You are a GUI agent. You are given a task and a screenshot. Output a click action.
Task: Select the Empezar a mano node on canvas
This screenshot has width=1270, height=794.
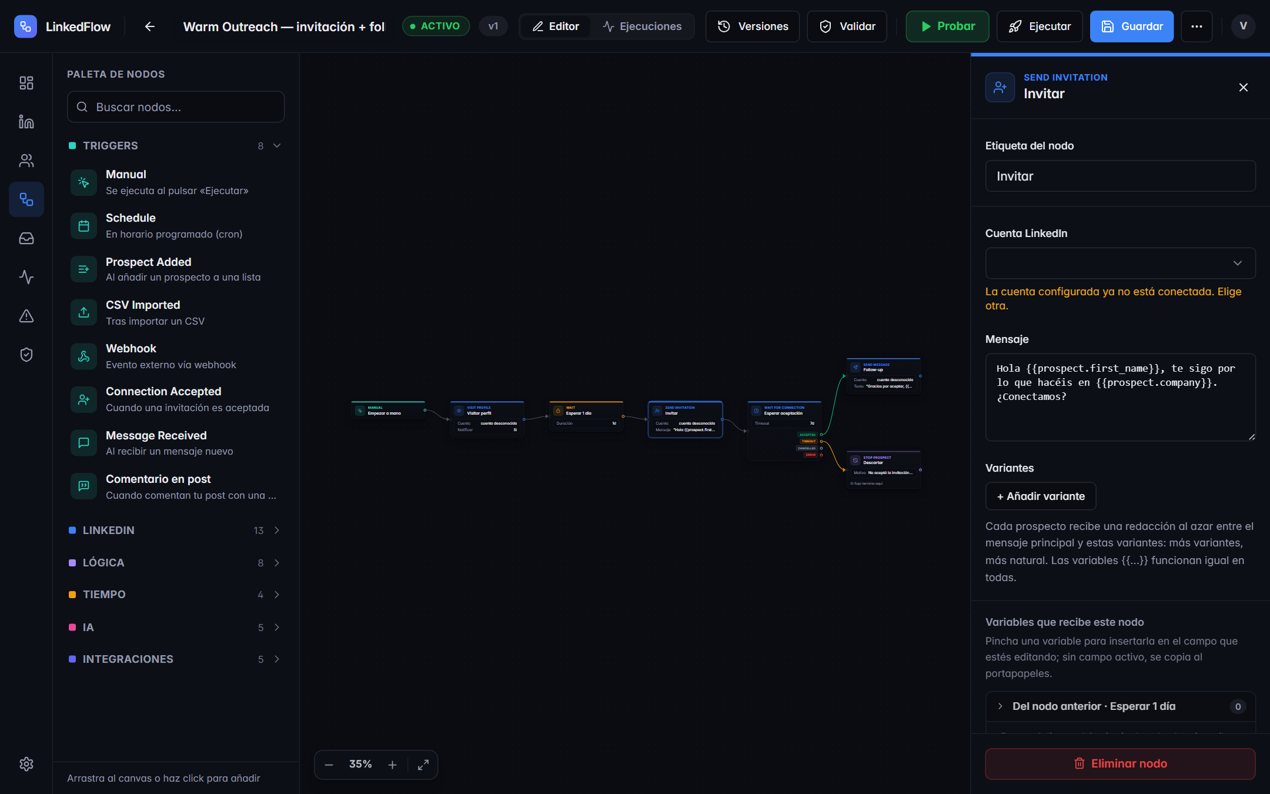[x=388, y=411]
